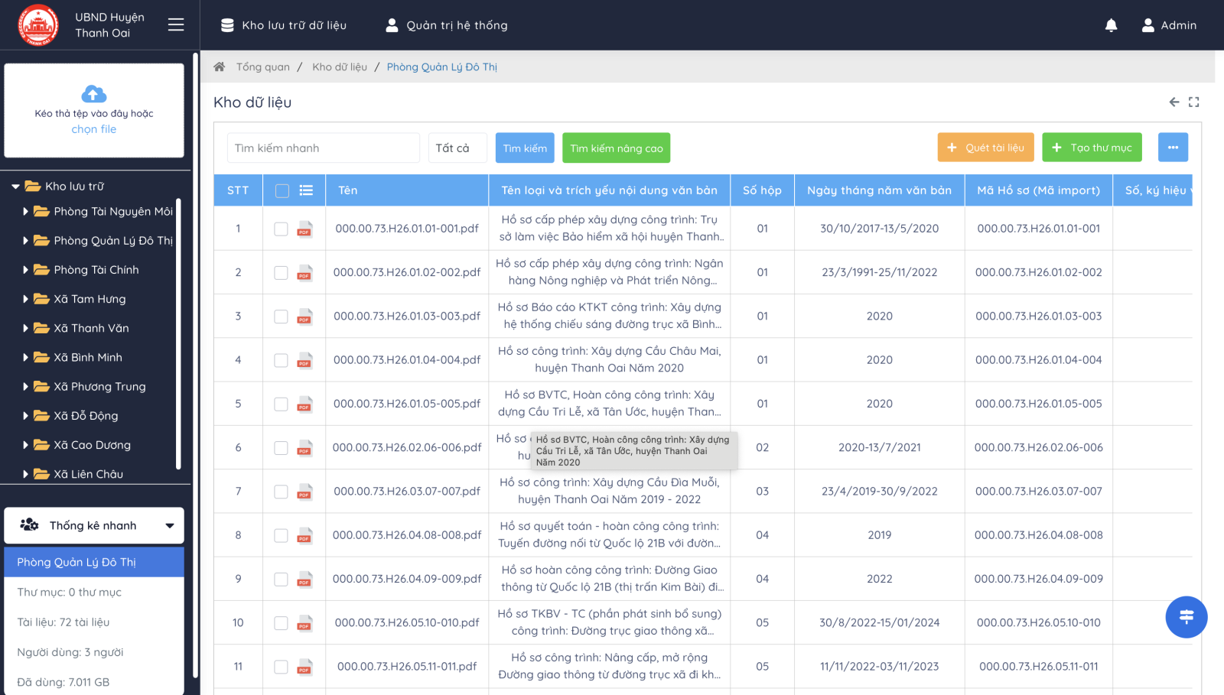This screenshot has width=1224, height=695.
Task: Select checkbox for row 3
Action: tap(281, 316)
